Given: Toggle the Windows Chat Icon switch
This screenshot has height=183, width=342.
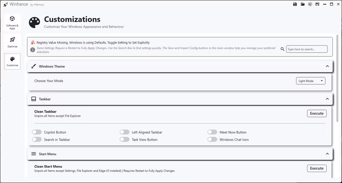Looking at the screenshot, I should 212,140.
